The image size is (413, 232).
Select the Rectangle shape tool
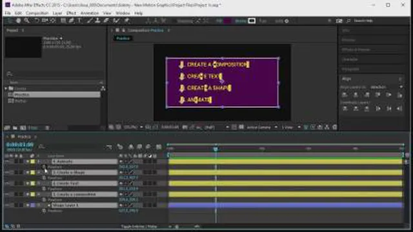point(63,21)
